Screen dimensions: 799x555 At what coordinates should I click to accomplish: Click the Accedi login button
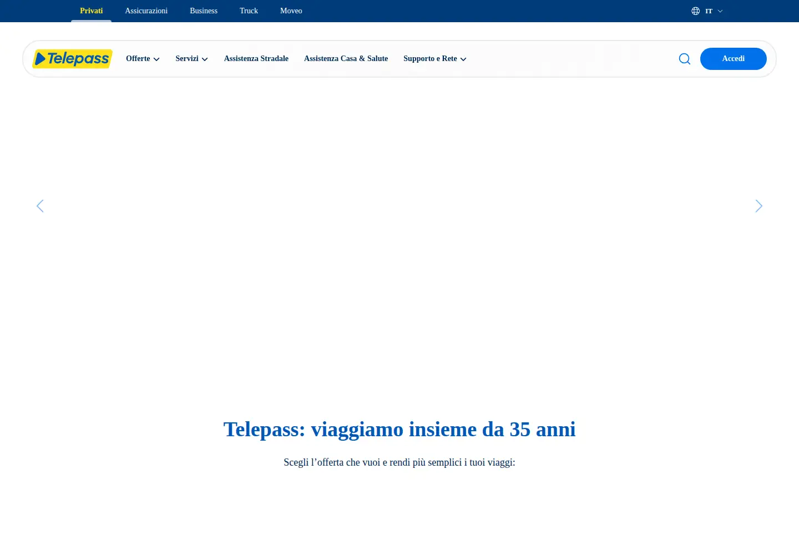[734, 59]
